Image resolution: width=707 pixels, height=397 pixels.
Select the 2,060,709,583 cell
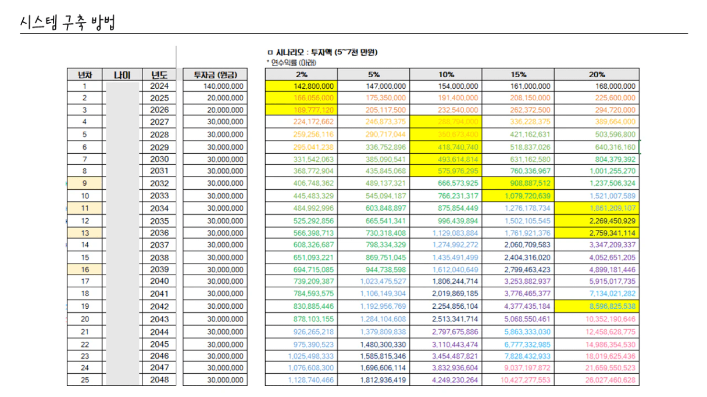point(517,245)
